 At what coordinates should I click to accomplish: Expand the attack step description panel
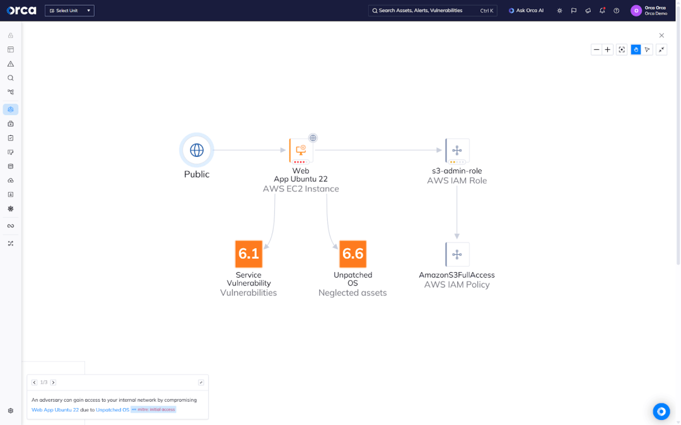[201, 383]
